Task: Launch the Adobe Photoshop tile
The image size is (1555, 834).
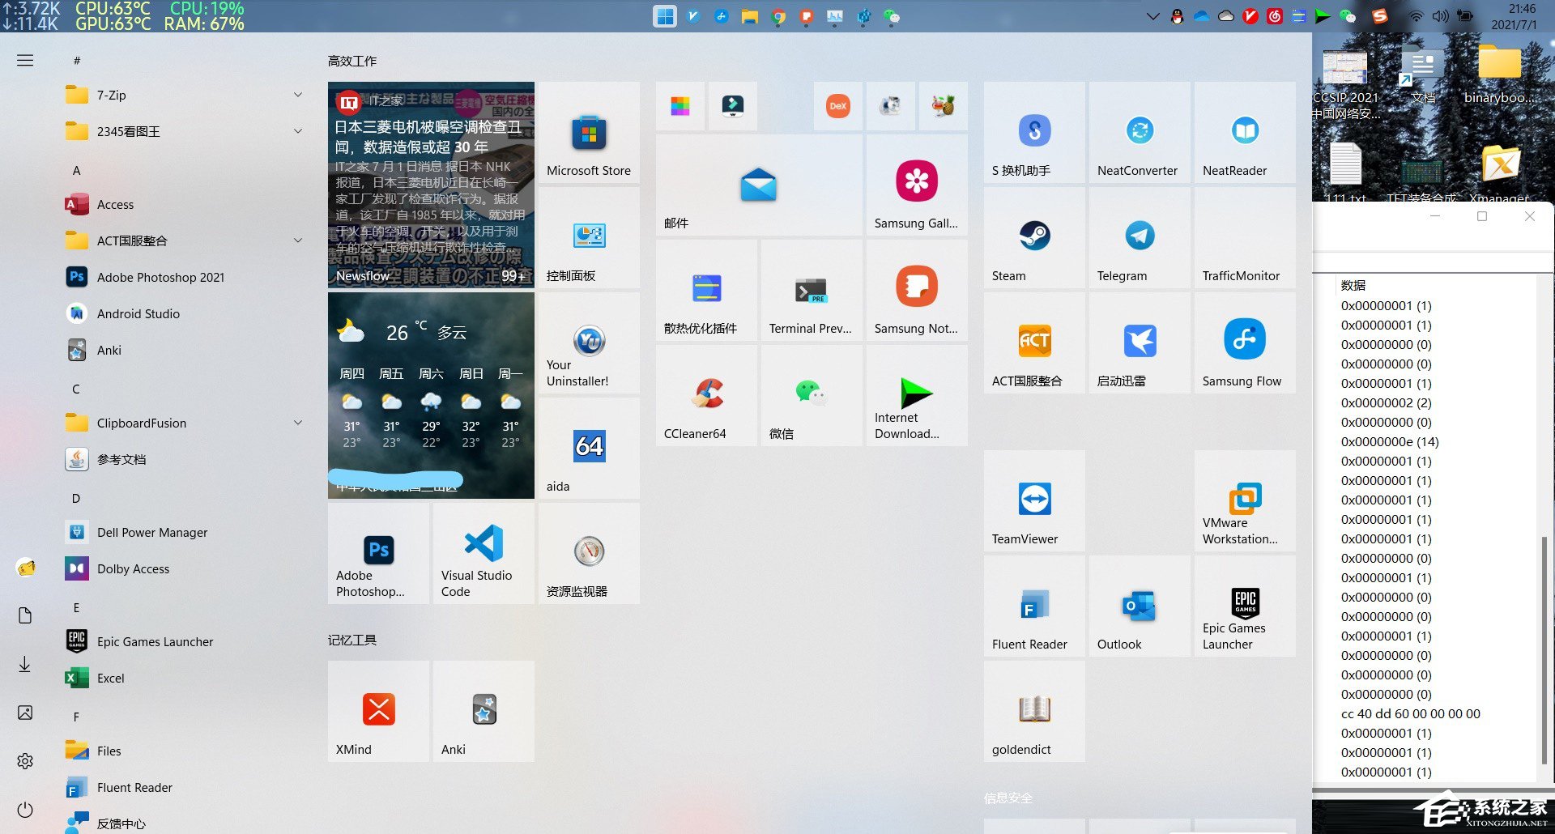Action: coord(377,553)
